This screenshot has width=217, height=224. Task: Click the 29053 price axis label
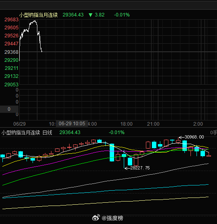coord(11,85)
